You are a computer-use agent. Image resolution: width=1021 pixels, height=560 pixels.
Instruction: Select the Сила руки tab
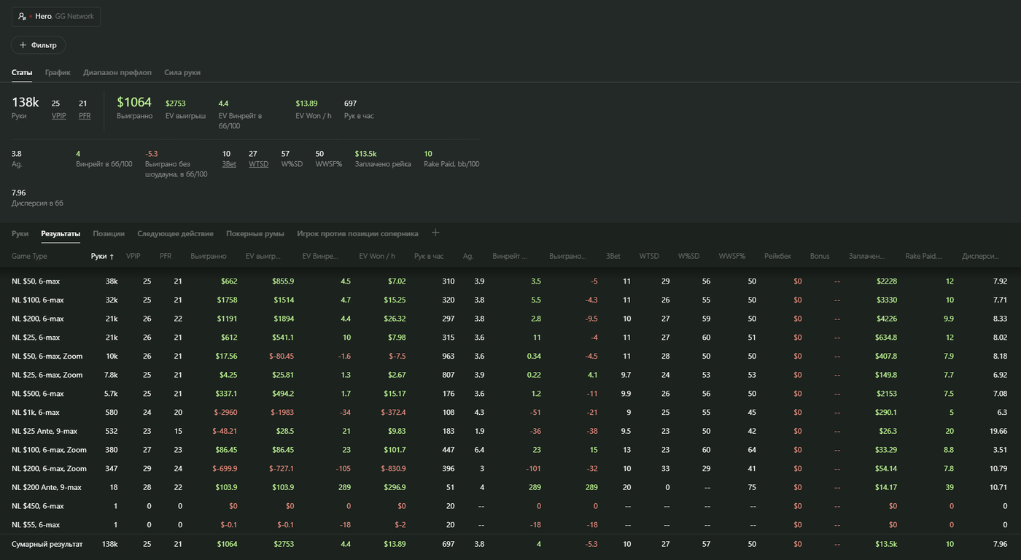point(182,72)
